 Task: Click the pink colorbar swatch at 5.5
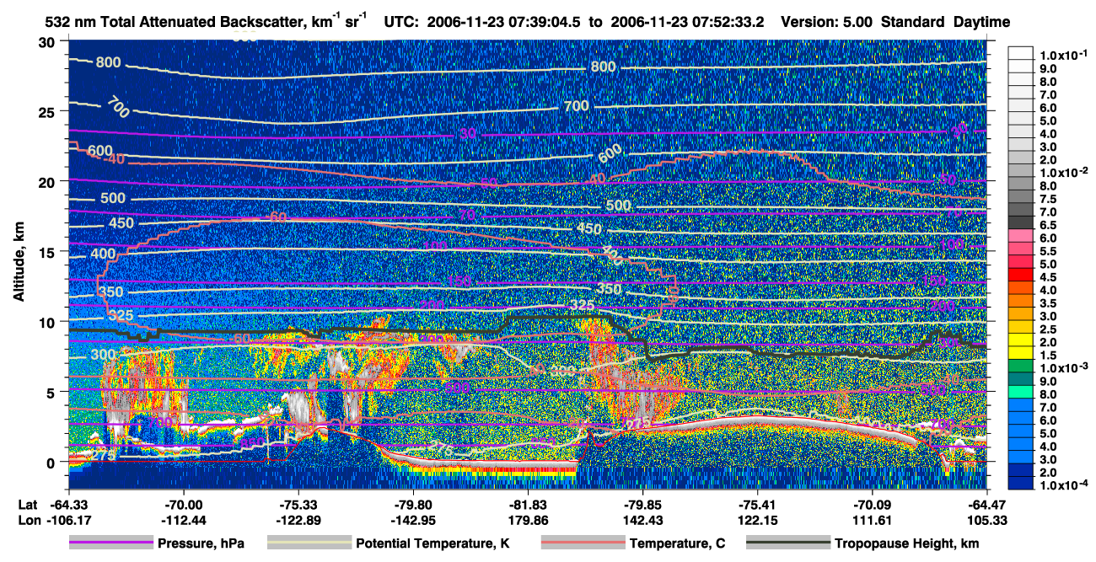pyautogui.click(x=1023, y=249)
